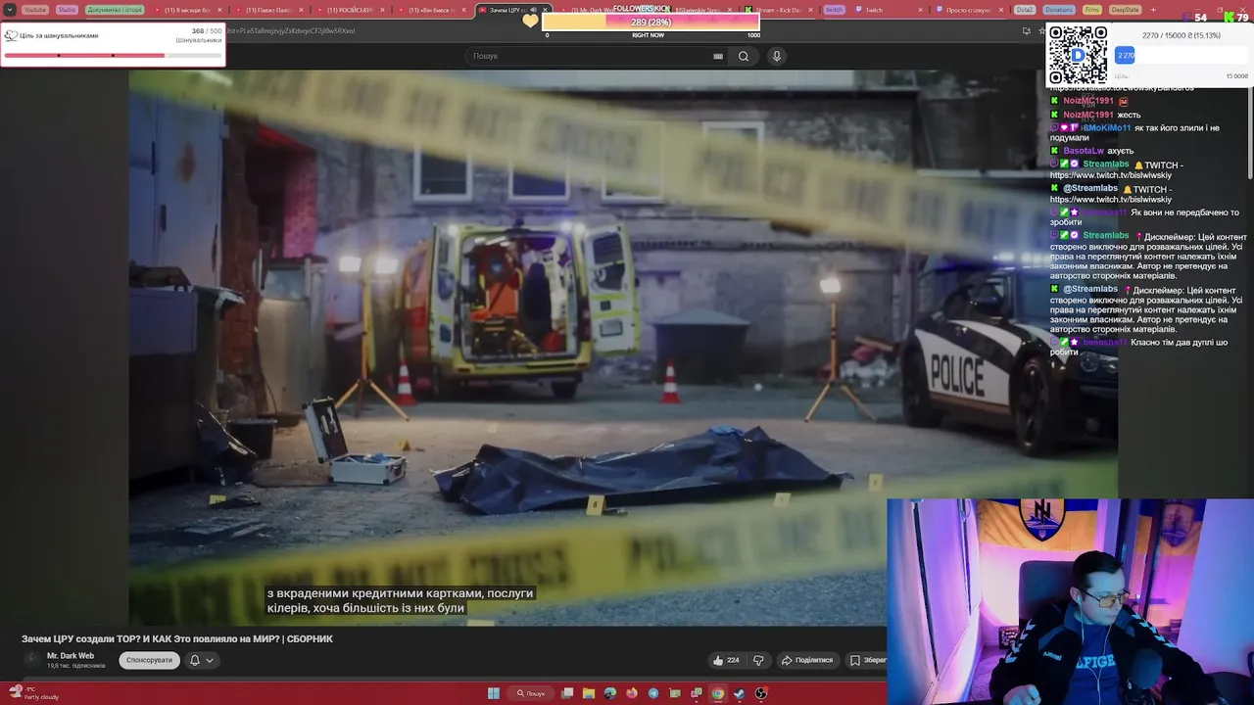The width and height of the screenshot is (1254, 705).
Task: Open the DeepState tab group chip
Action: pos(1126,10)
